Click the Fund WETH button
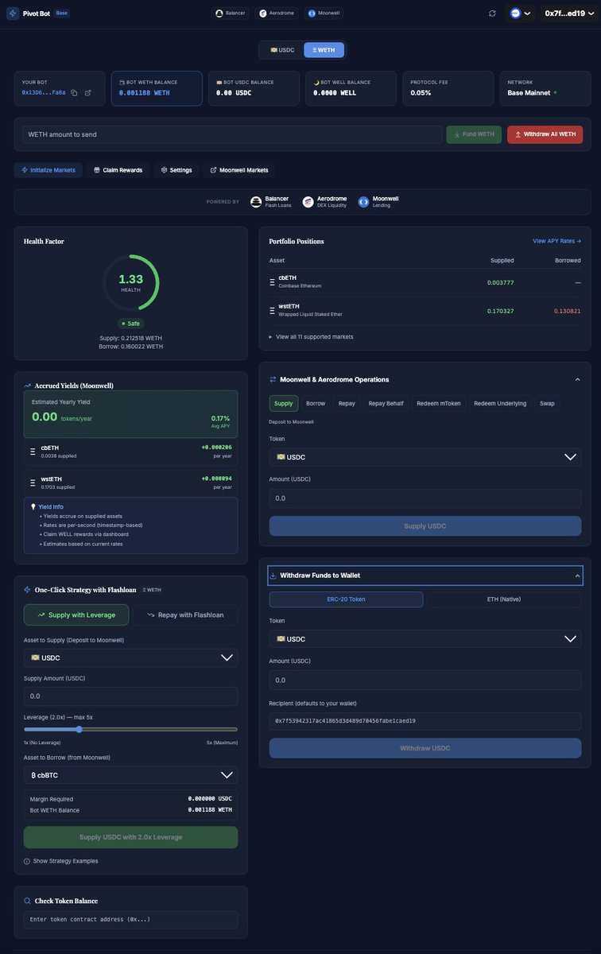The width and height of the screenshot is (601, 954). pos(474,134)
